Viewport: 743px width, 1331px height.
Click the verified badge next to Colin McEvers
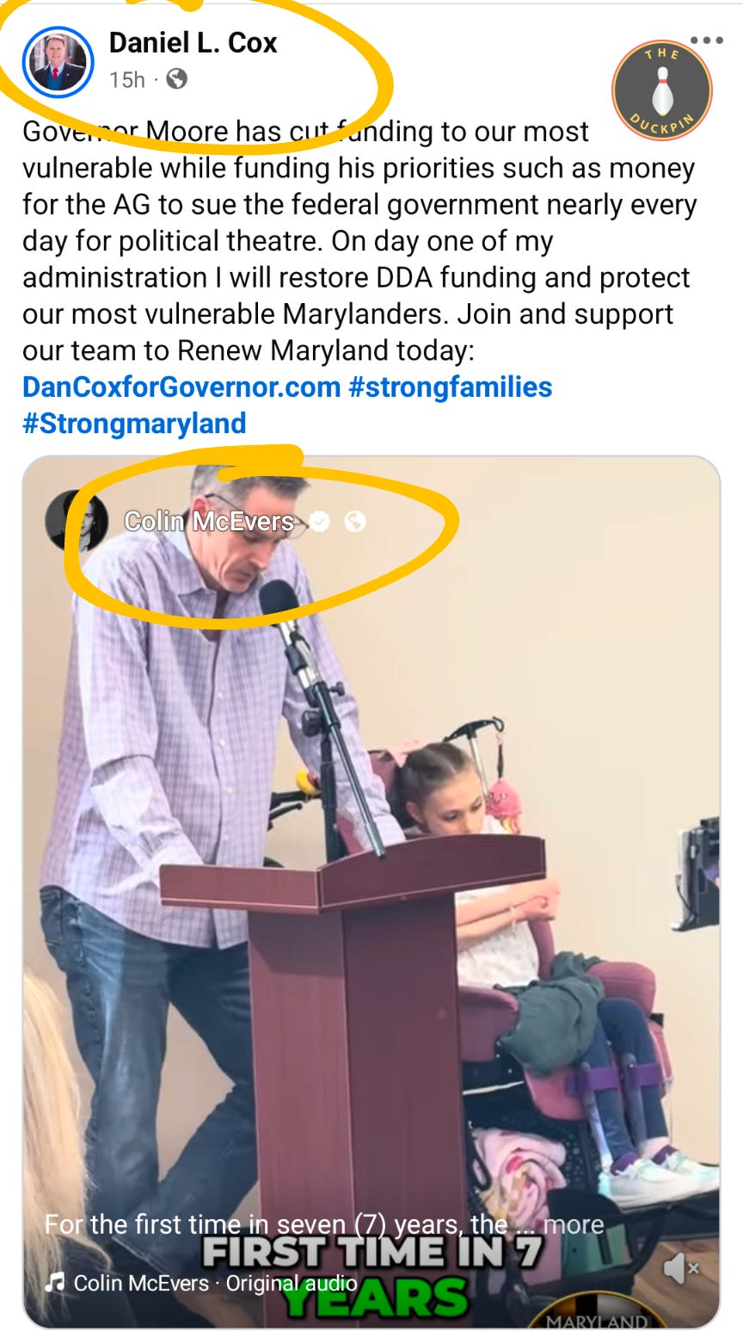pyautogui.click(x=320, y=521)
